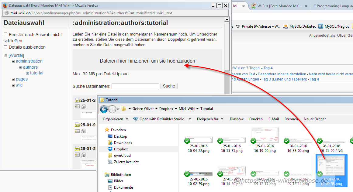Viewport: 353px width, 192px height.
Task: Click the Explorer back arrow button
Action: [x=104, y=109]
